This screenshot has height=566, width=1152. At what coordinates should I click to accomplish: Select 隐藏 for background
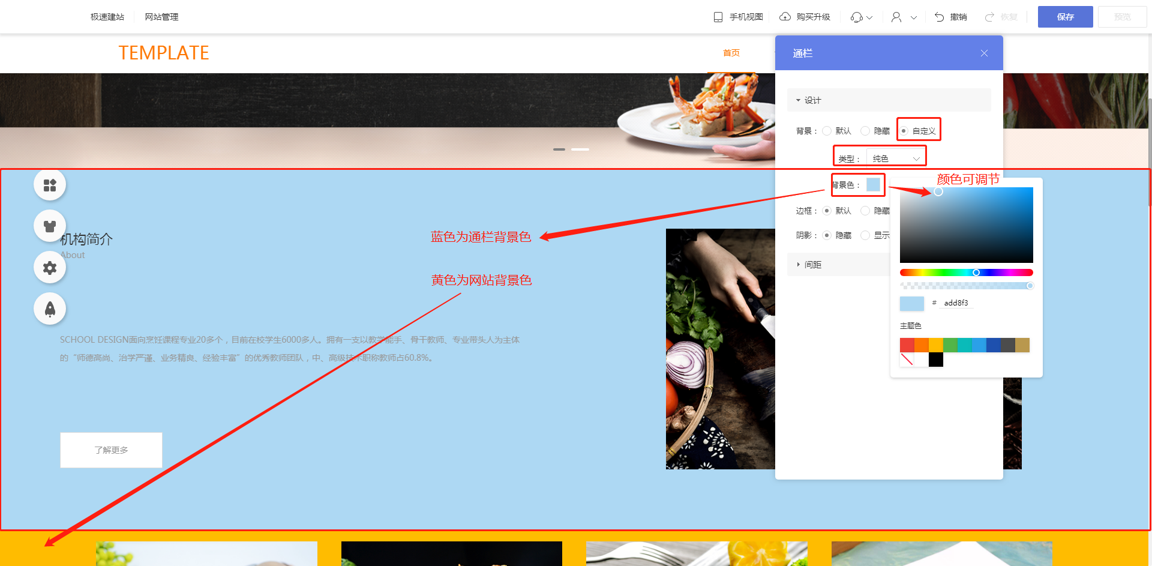865,131
